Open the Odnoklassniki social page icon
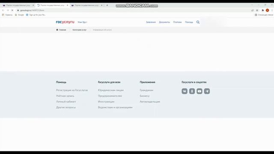The width and height of the screenshot is (274, 154). coord(192,91)
